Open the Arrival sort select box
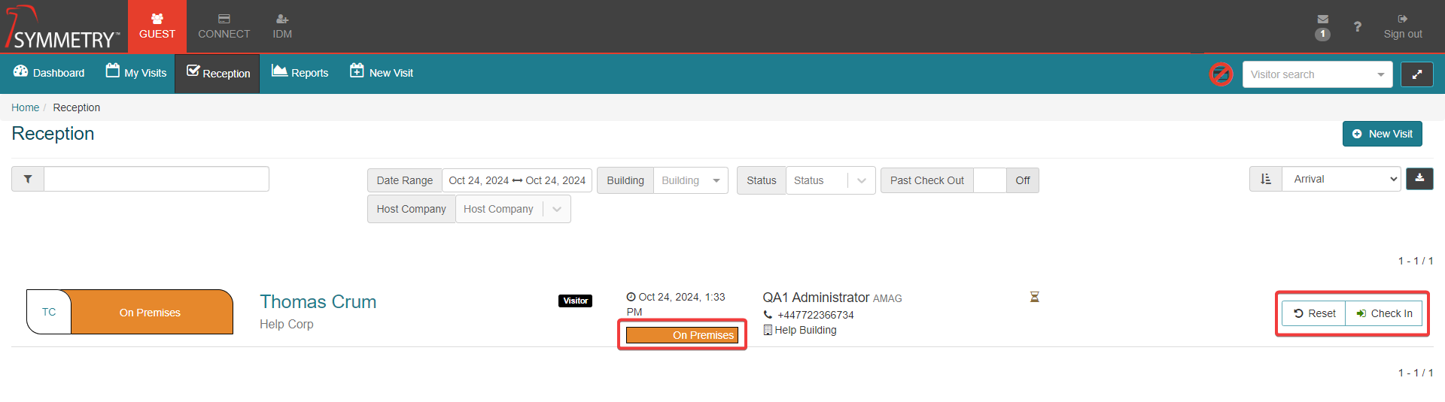Image resolution: width=1445 pixels, height=402 pixels. tap(1341, 180)
